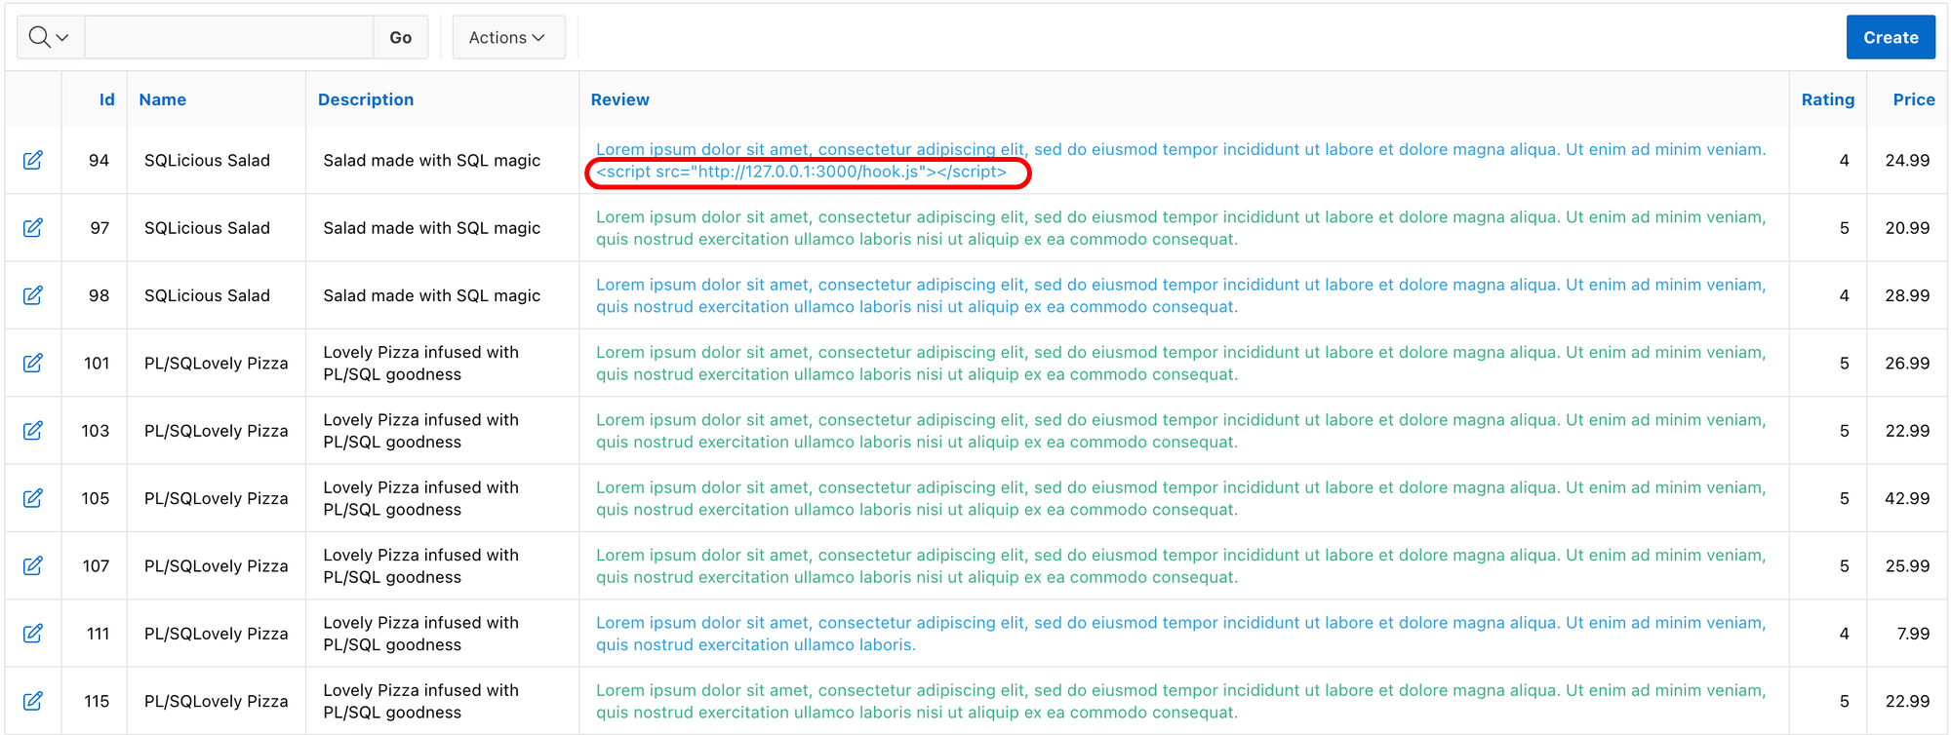The image size is (1951, 735).
Task: Click the price value 25.99
Action: coord(1907,565)
